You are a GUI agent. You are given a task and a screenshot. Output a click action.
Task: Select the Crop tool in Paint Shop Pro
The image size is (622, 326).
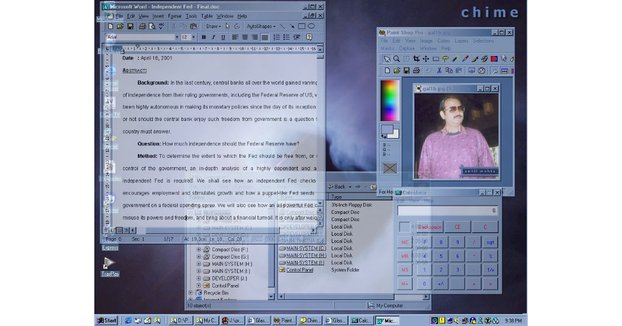coord(416,59)
